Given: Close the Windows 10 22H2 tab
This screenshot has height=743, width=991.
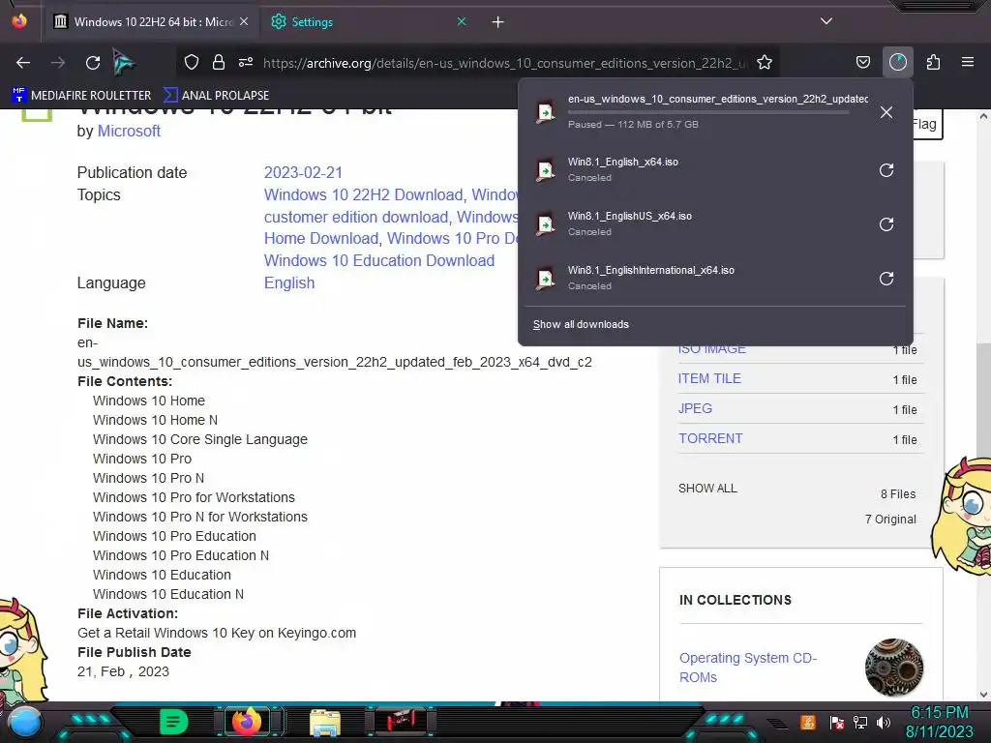Looking at the screenshot, I should 244,21.
